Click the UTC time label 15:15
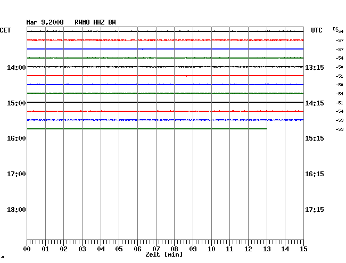 tap(315, 138)
